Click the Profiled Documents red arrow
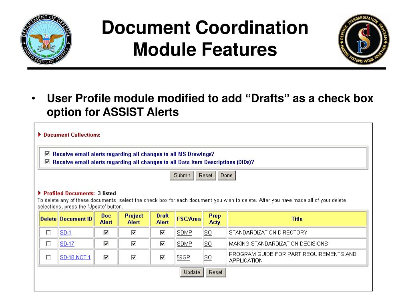Screen dimensions: 410x308 [40, 193]
